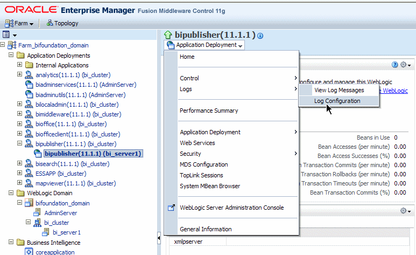The image size is (416, 255).
Task: Click the coreapplication component icon
Action: tap(29, 252)
